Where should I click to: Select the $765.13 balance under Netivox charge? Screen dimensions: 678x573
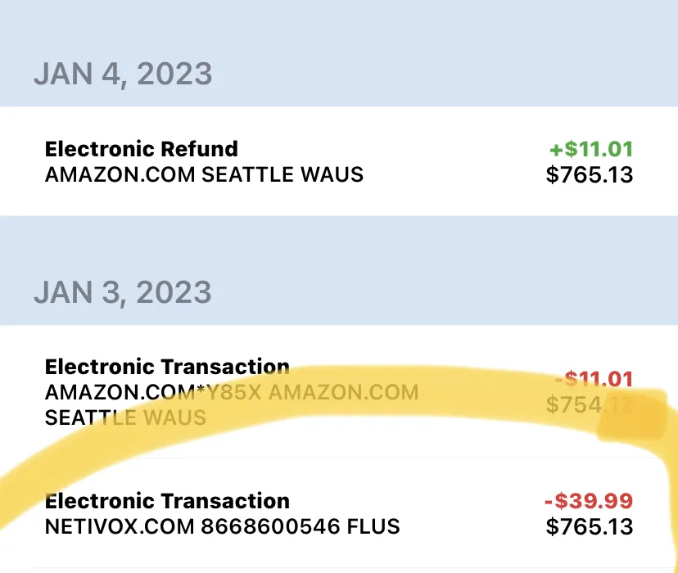click(590, 526)
